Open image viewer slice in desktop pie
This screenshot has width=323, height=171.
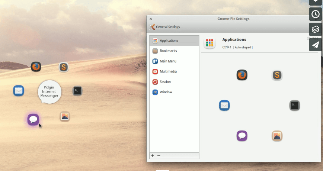tap(65, 117)
